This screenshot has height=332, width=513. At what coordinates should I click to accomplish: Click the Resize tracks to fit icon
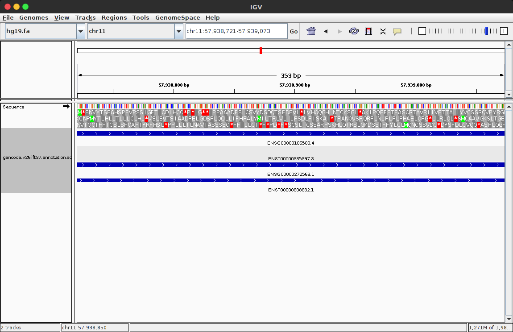tap(383, 31)
